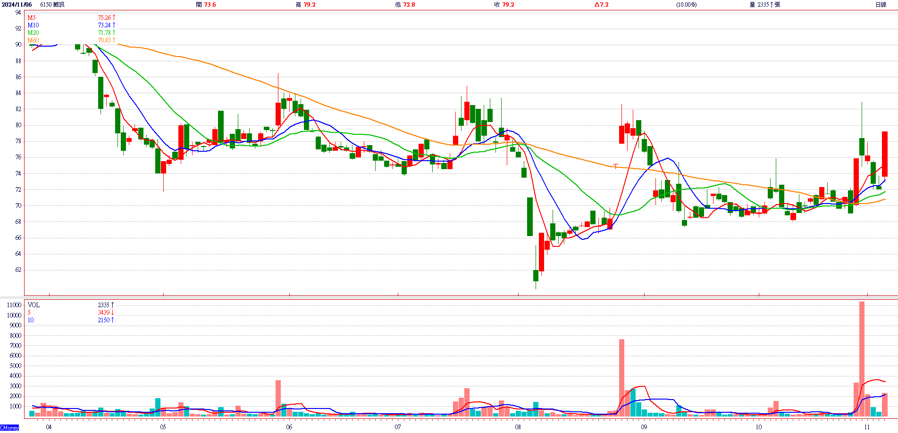Click the 2024/11/06 date in header
Viewport: 898px width, 433px height.
point(17,5)
